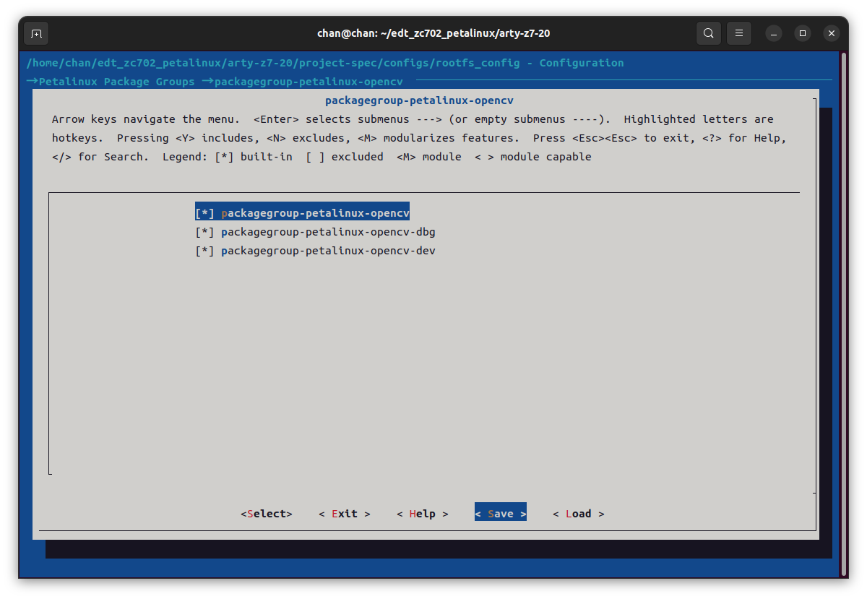This screenshot has height=599, width=867.
Task: Click the <Select> button
Action: click(267, 514)
